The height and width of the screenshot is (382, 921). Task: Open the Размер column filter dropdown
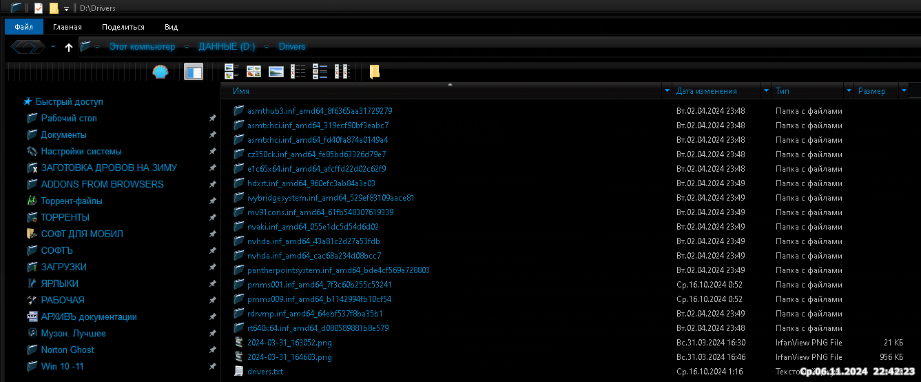coord(903,91)
